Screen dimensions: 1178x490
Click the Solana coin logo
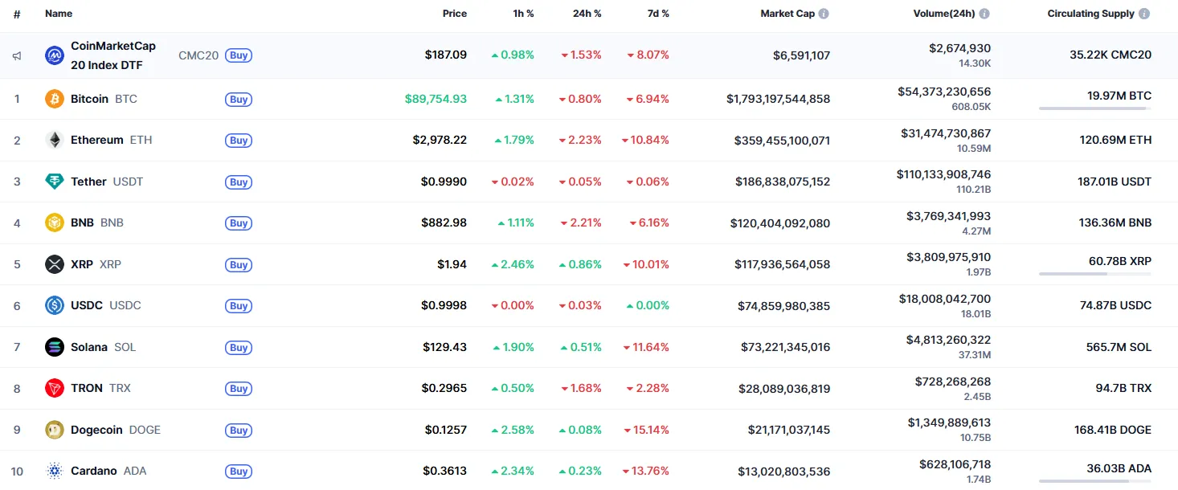tap(54, 347)
